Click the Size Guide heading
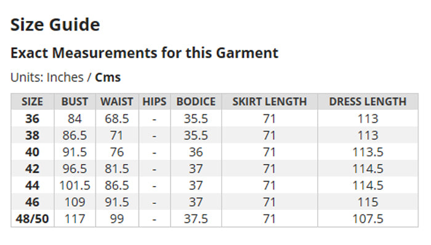The height and width of the screenshot is (245, 431). [x=55, y=25]
